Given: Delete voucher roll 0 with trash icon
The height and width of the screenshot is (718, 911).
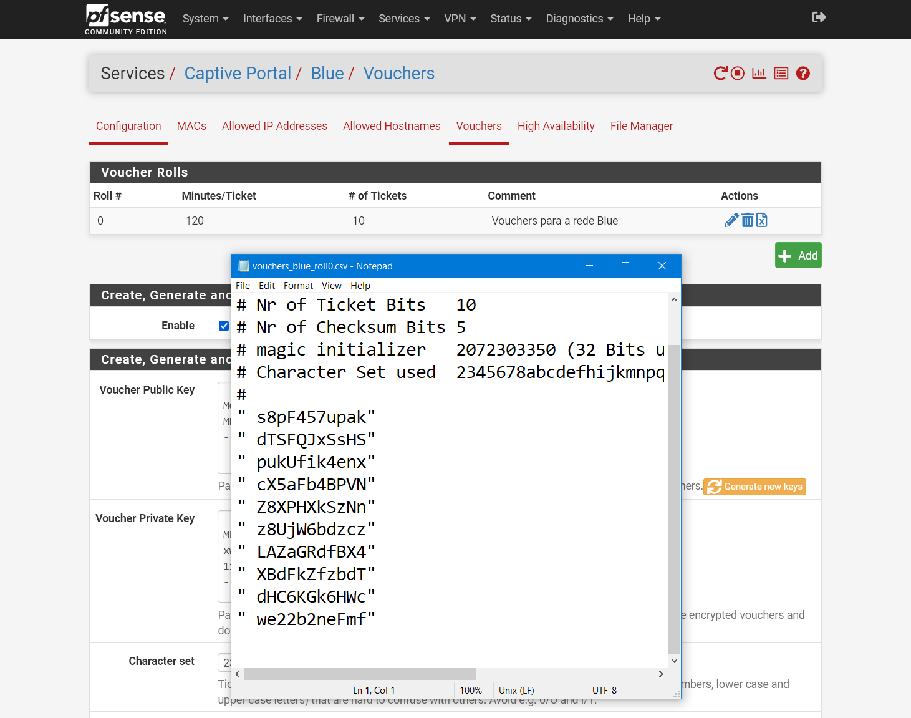Looking at the screenshot, I should (747, 220).
